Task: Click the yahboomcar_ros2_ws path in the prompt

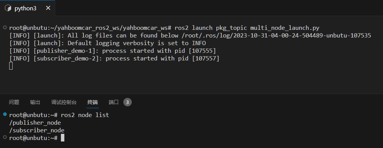Action: tap(88, 28)
